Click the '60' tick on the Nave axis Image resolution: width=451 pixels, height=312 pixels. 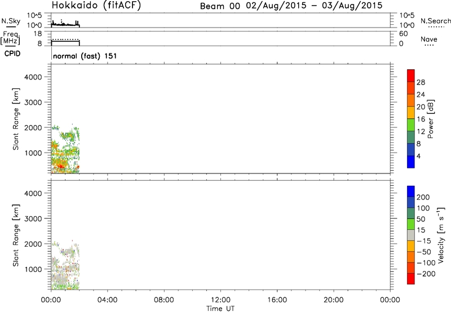click(403, 34)
